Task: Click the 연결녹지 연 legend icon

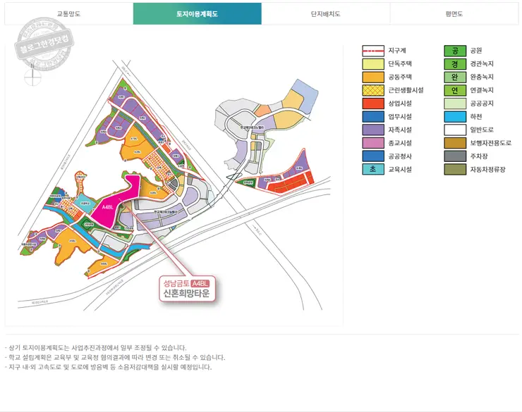Action: [x=455, y=90]
